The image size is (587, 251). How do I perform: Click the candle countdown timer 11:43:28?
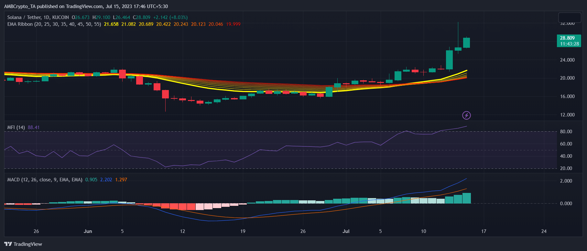pos(570,44)
